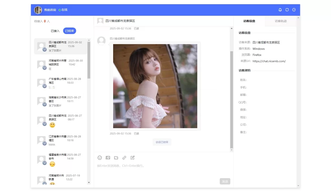
Task: Click the 发送 send button
Action: click(225, 181)
